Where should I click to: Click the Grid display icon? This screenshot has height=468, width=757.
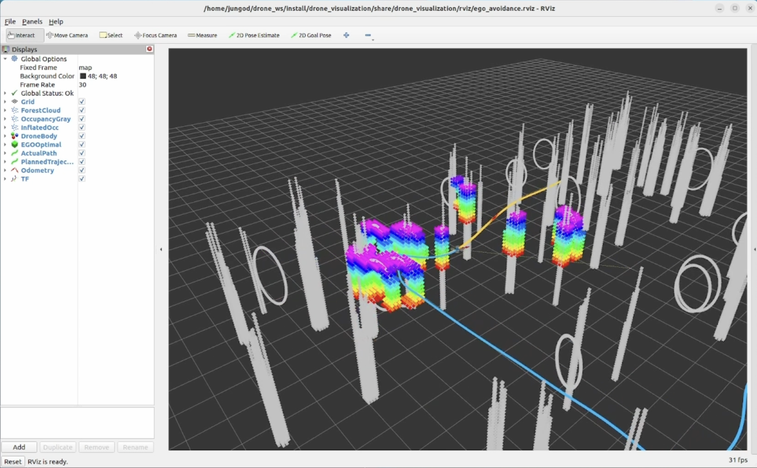(x=15, y=102)
